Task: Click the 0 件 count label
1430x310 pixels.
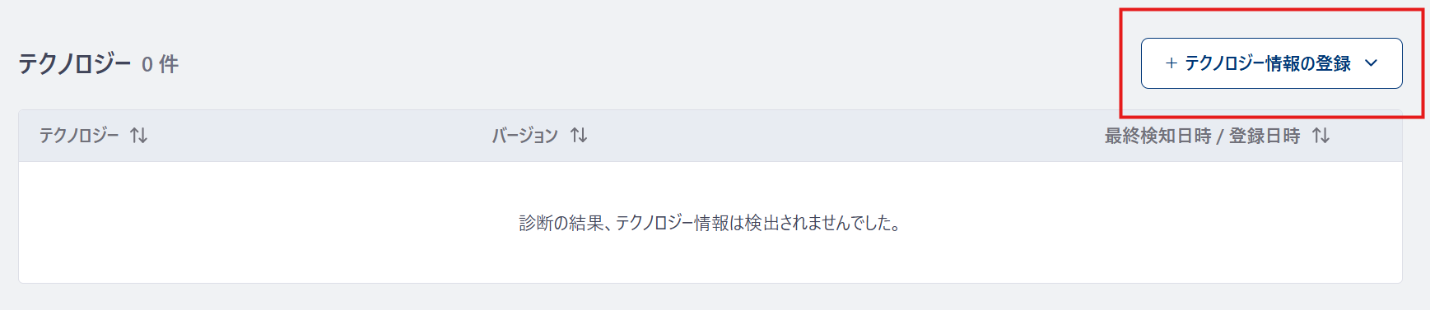Action: point(160,64)
